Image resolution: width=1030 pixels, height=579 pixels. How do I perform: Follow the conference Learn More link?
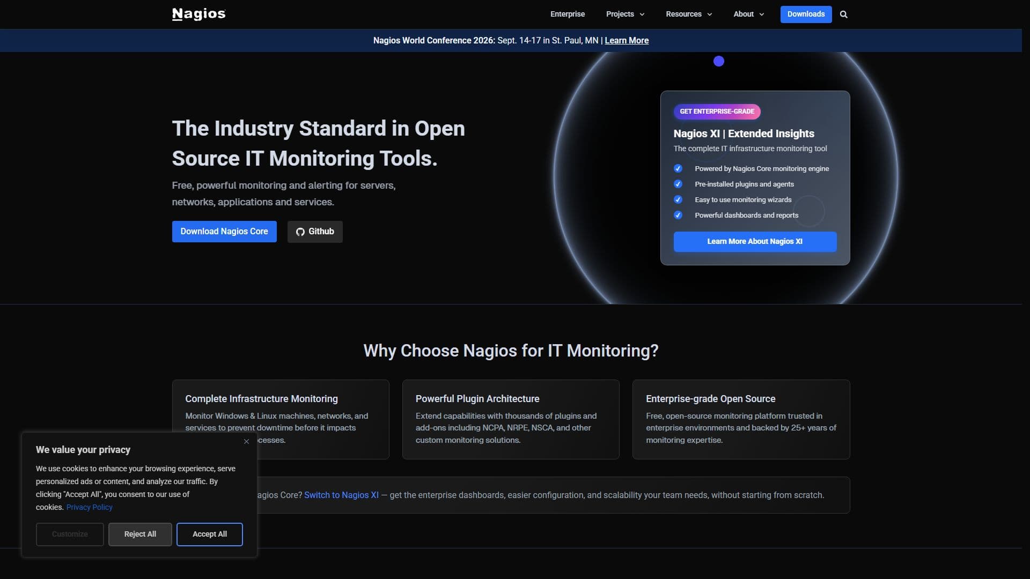point(627,41)
